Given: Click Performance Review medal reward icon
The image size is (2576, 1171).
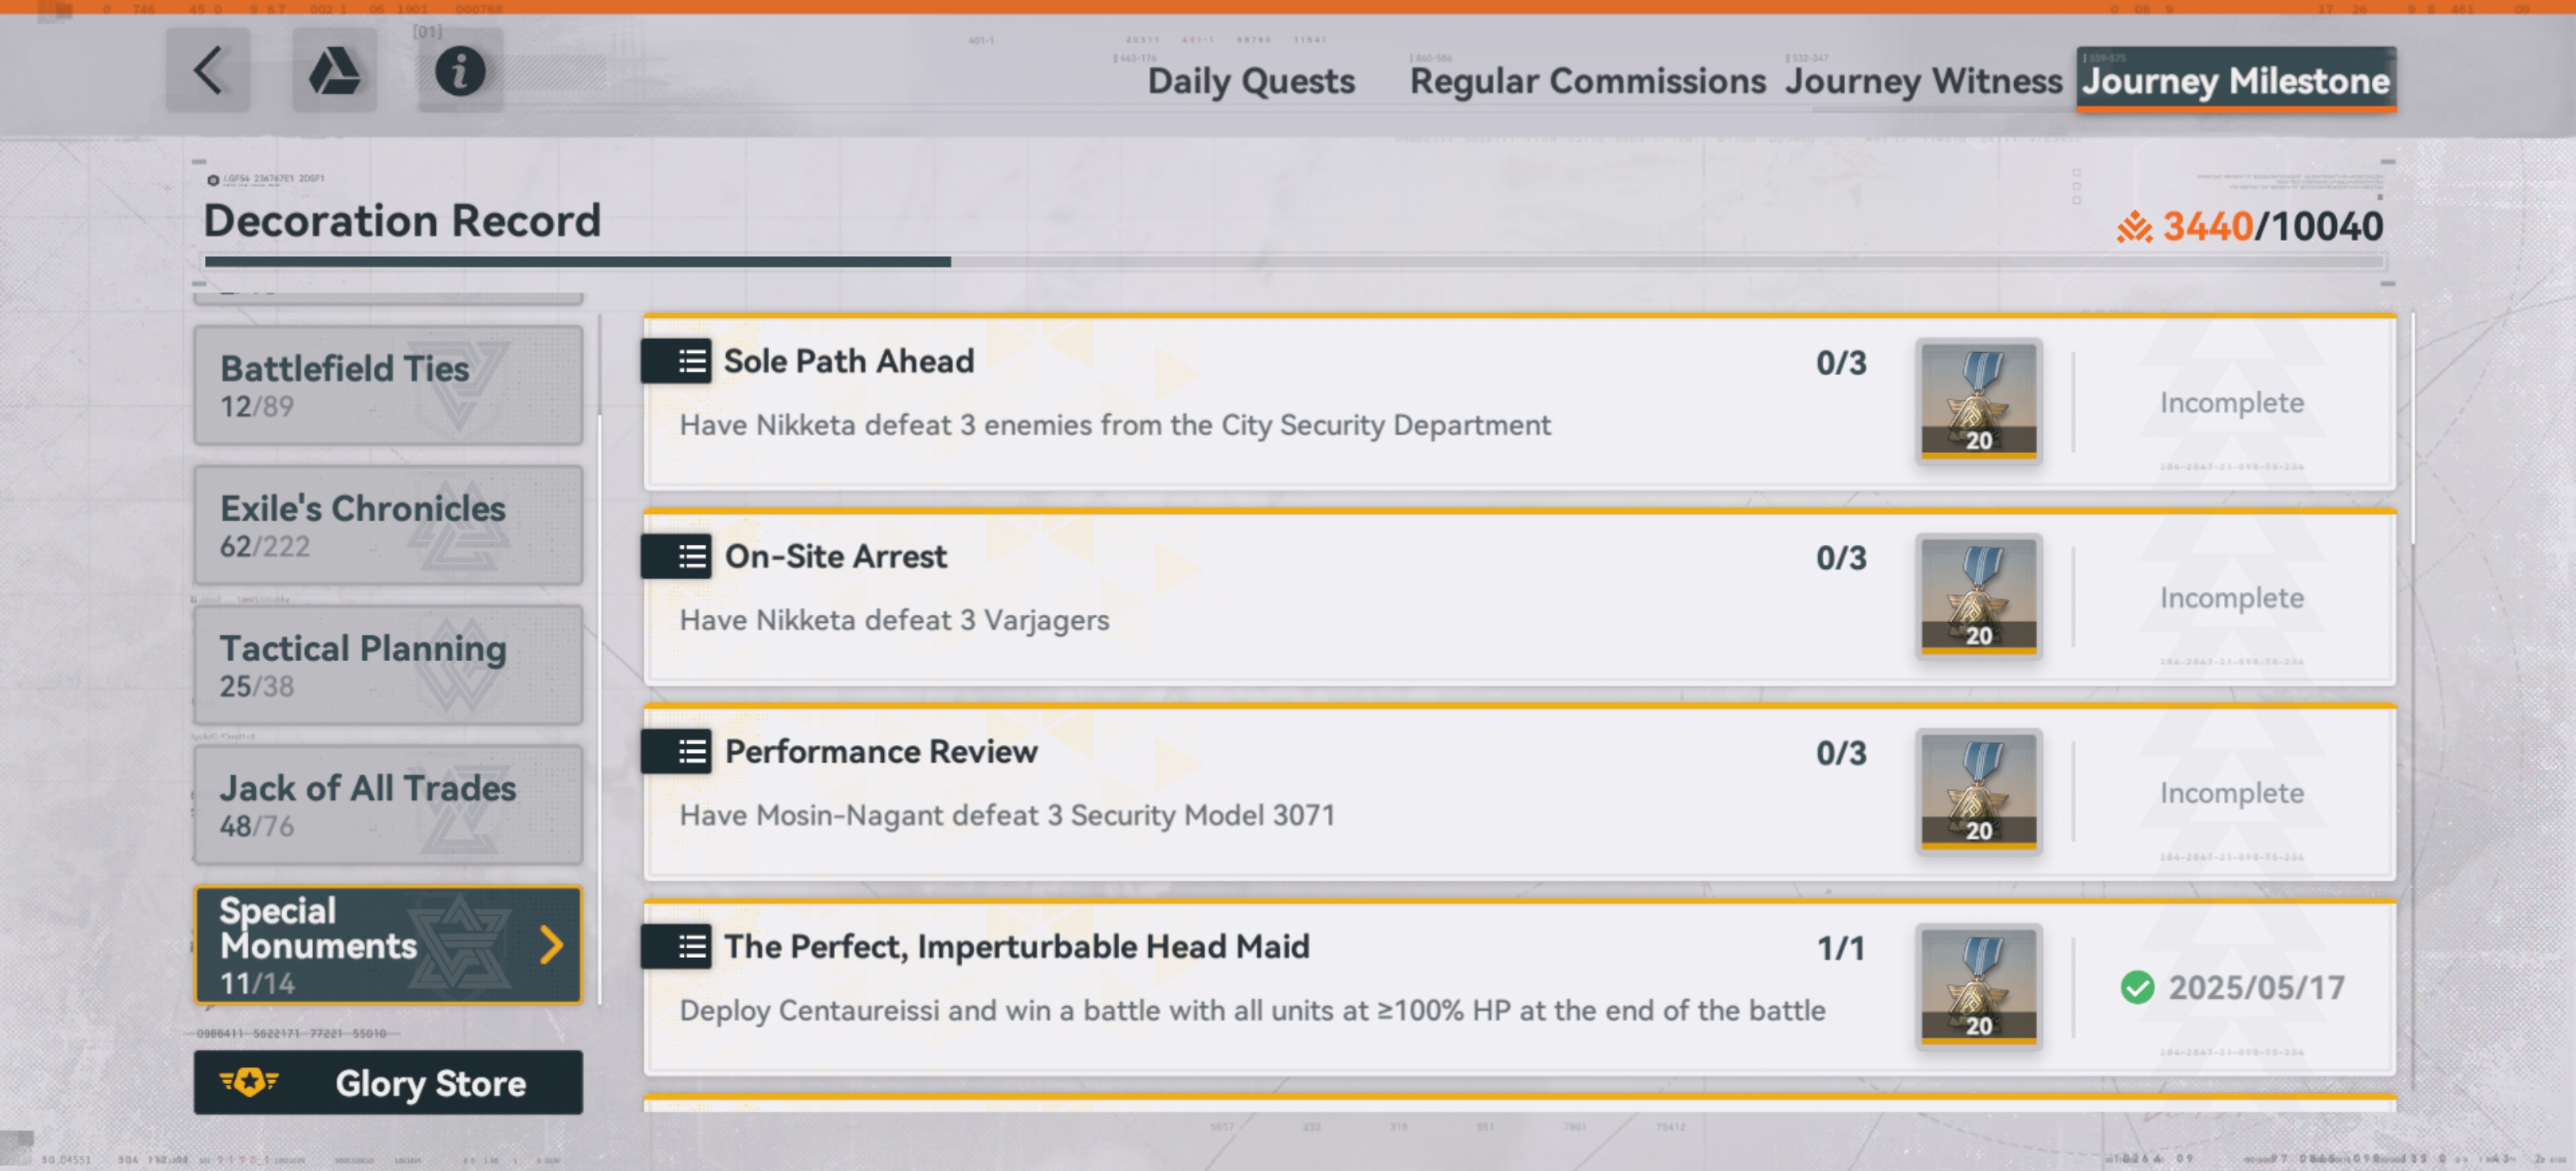Looking at the screenshot, I should click(x=1978, y=792).
